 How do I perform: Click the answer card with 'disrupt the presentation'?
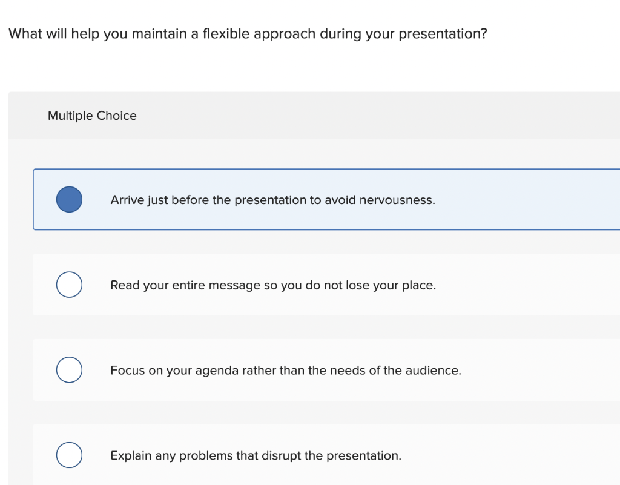point(515,455)
